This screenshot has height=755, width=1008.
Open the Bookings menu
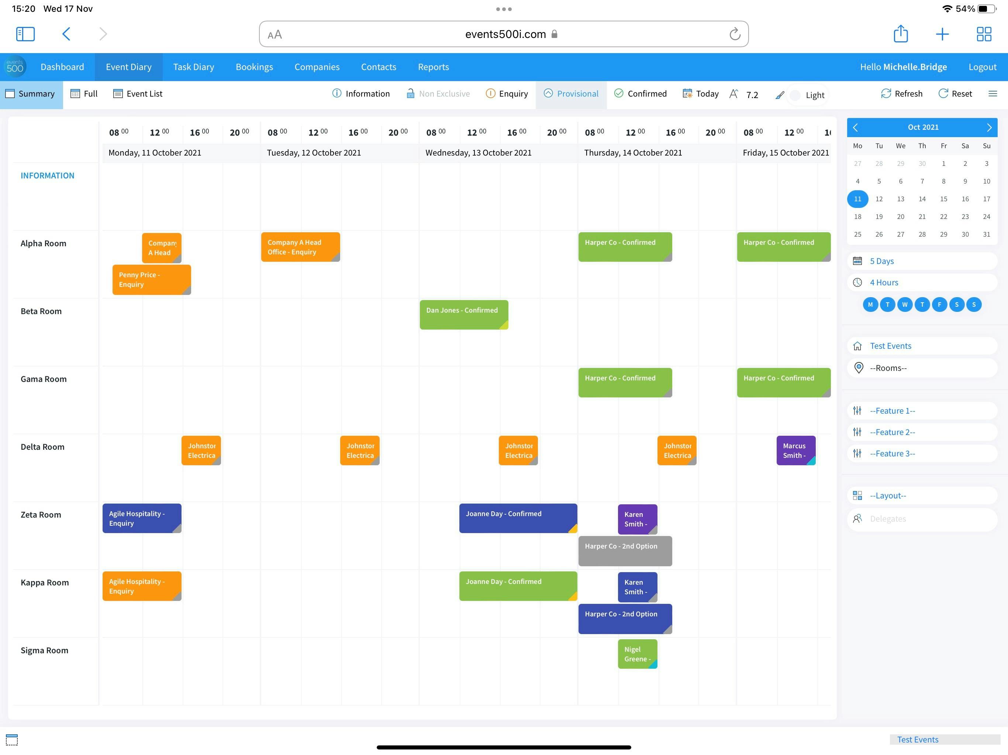tap(254, 67)
